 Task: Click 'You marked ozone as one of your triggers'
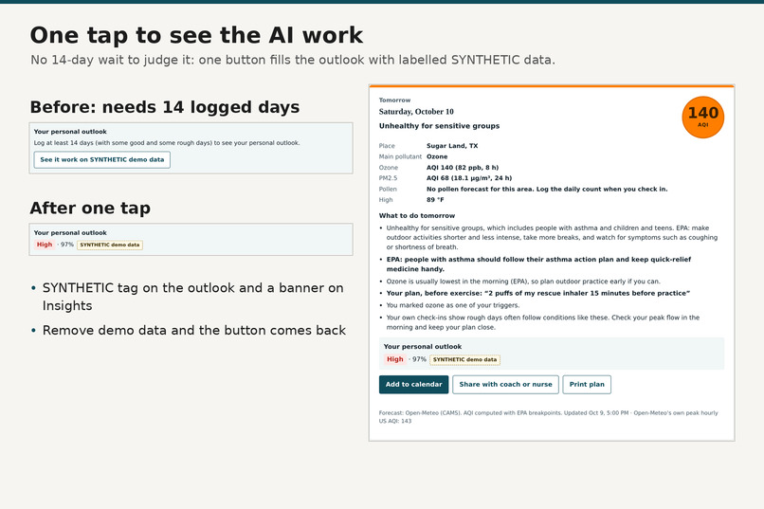click(453, 305)
